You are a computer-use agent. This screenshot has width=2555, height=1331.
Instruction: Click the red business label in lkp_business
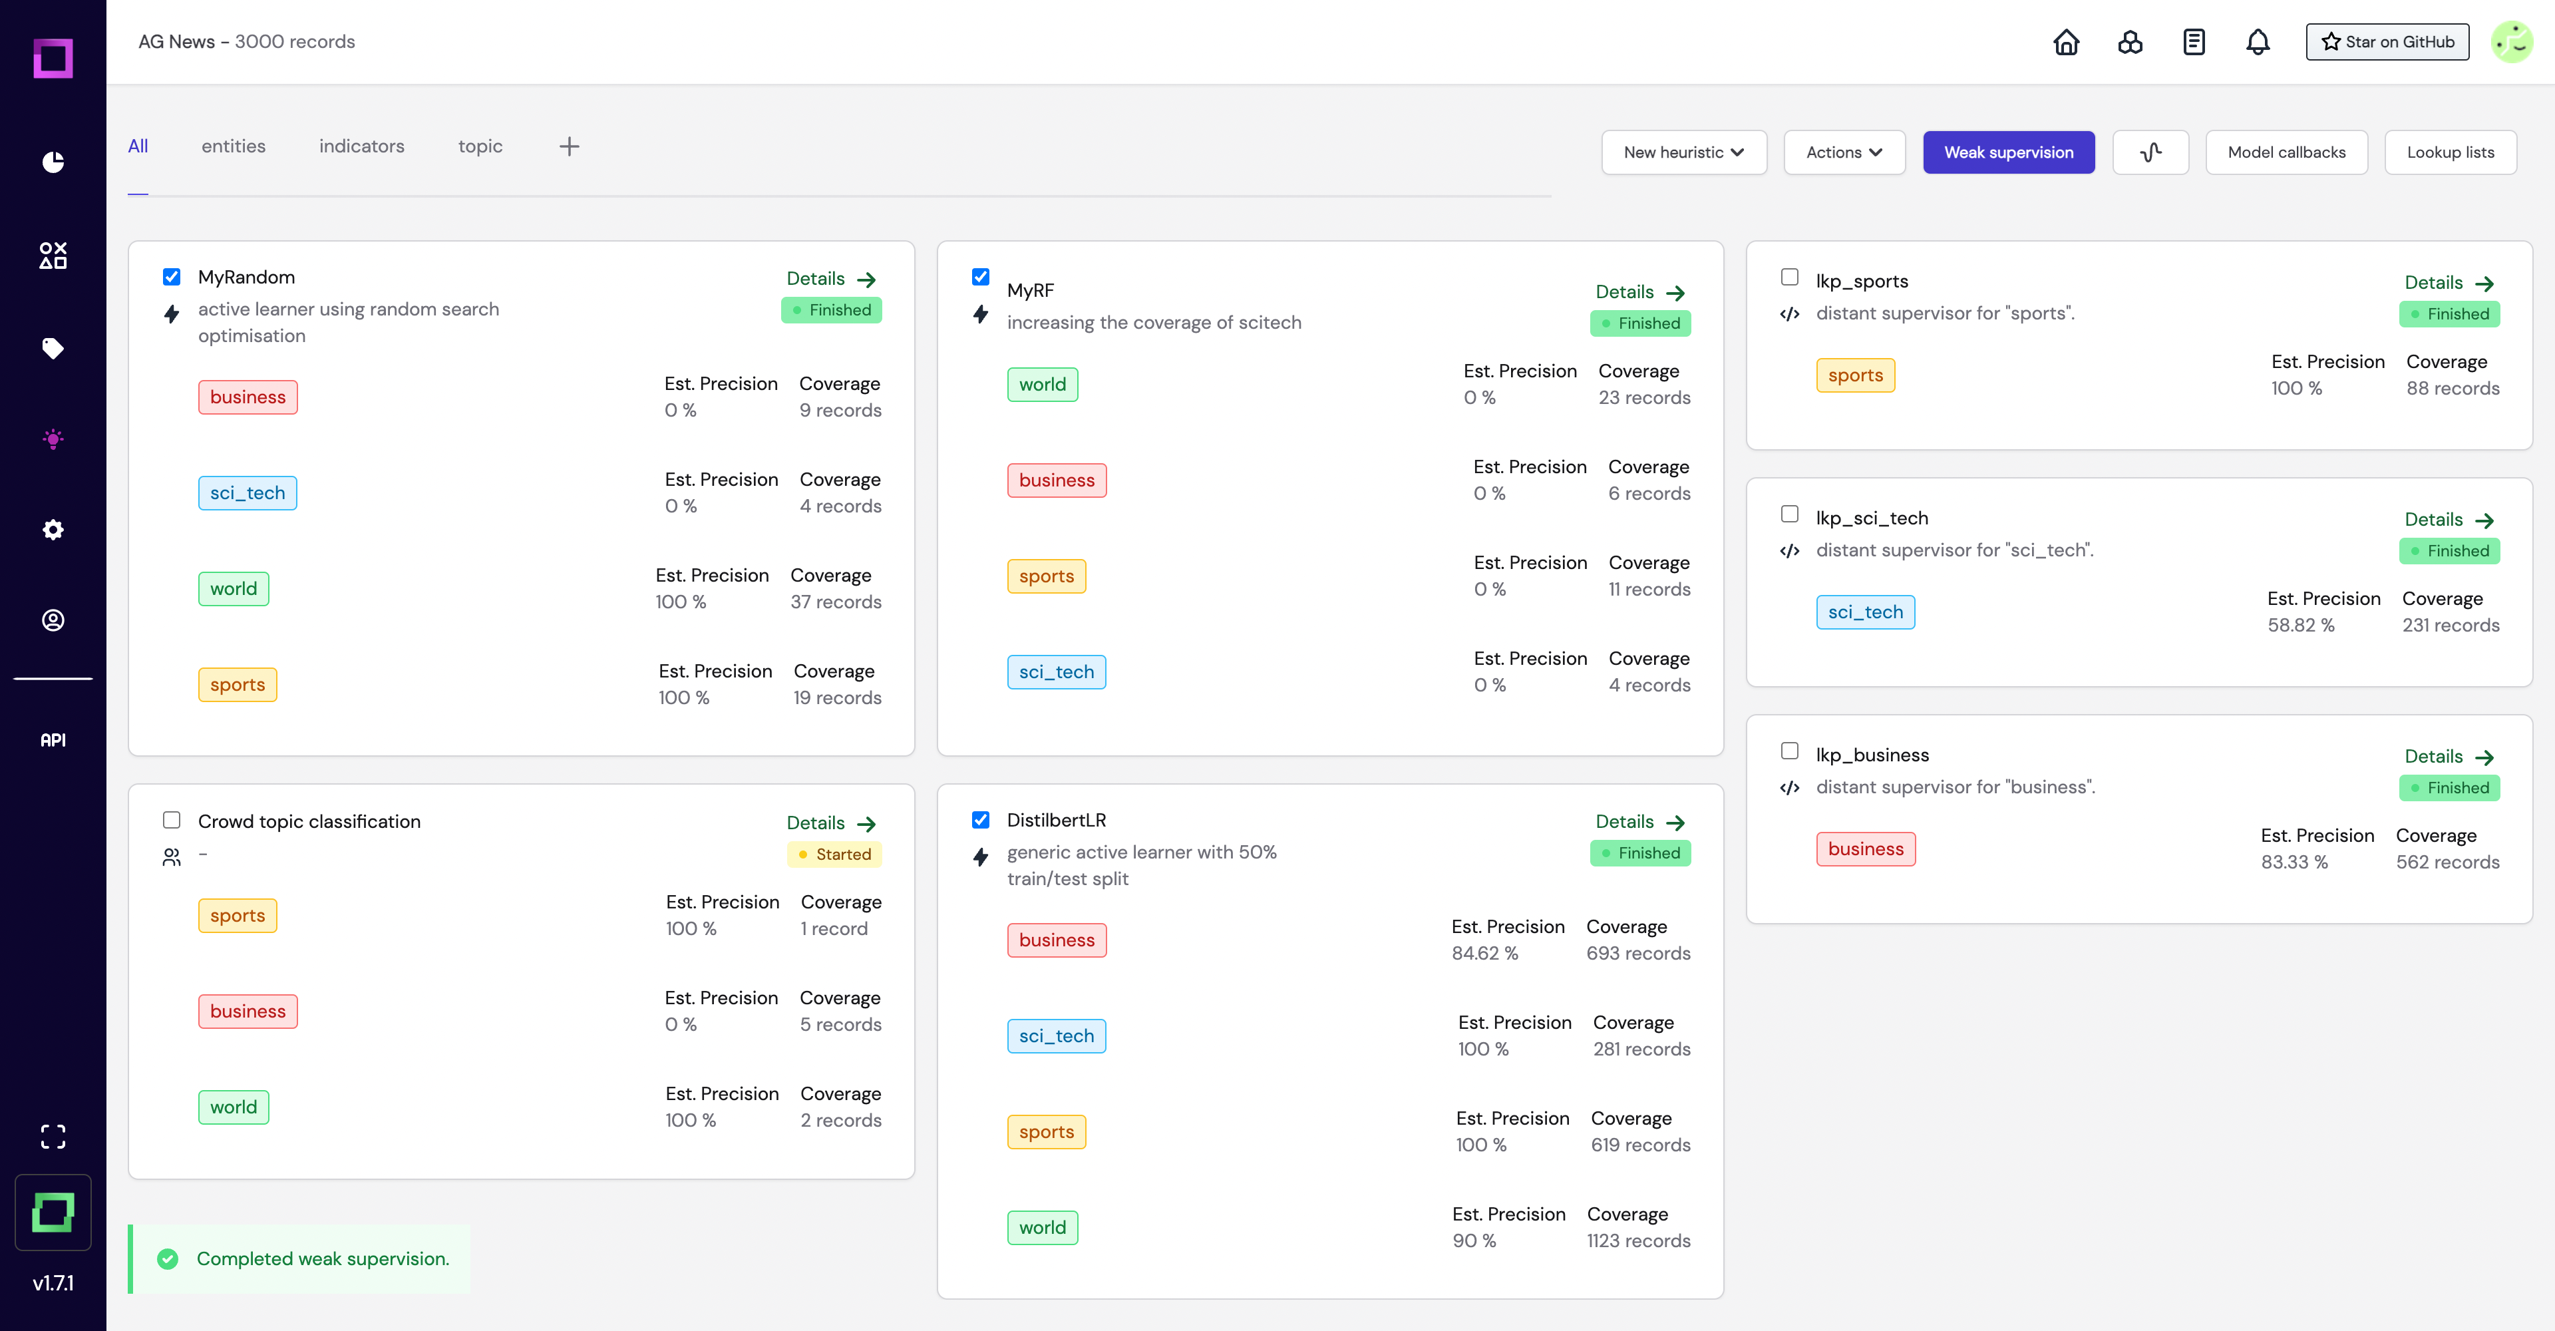pos(1864,849)
